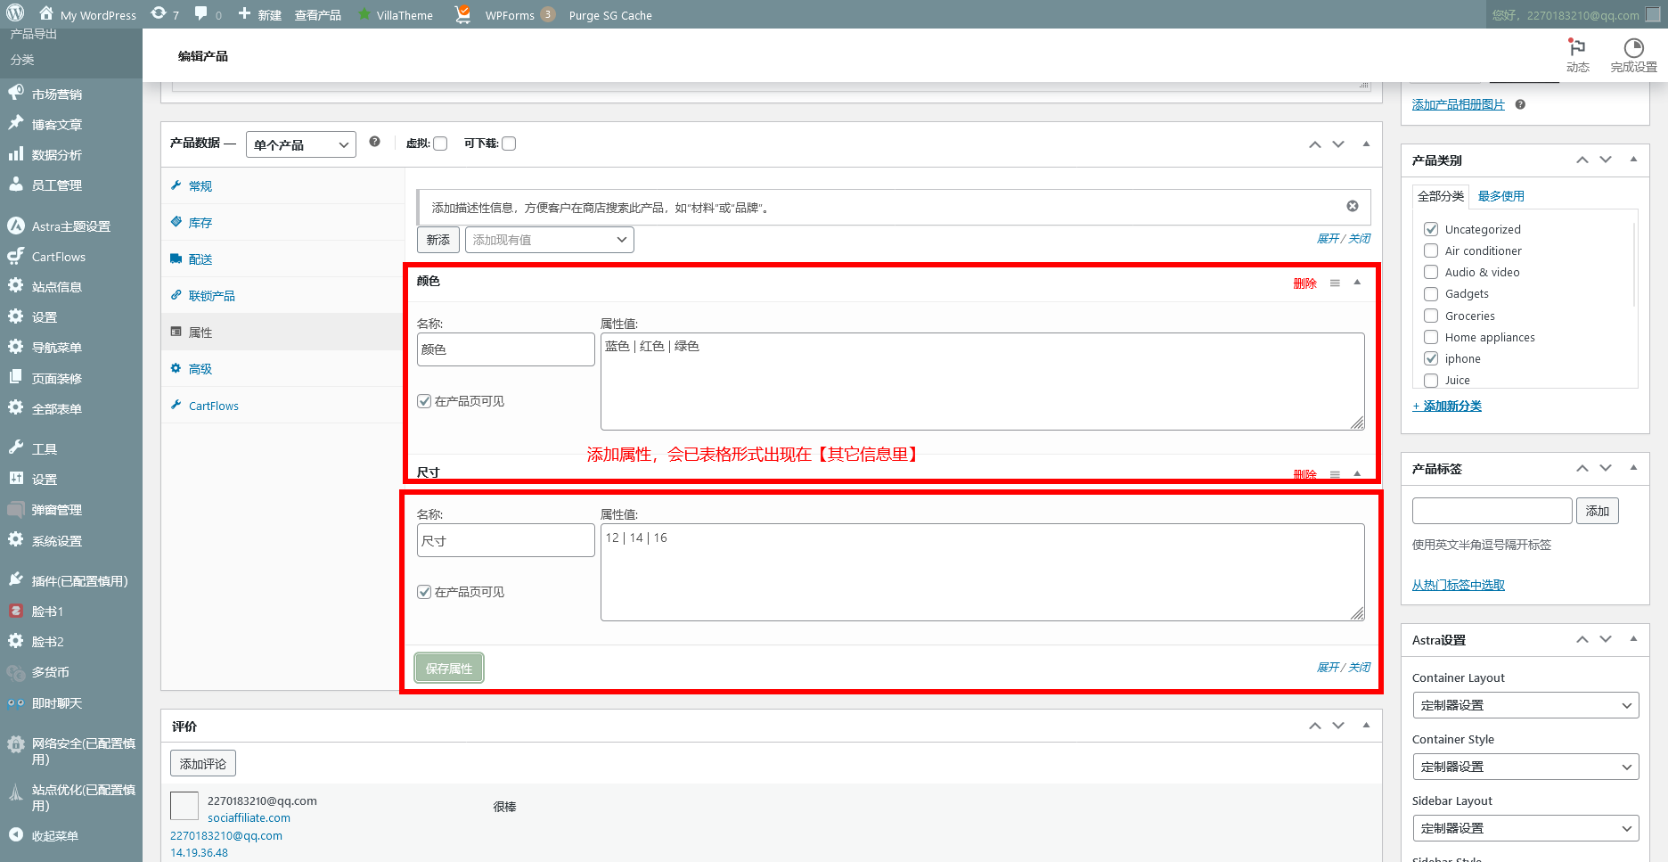Image resolution: width=1668 pixels, height=862 pixels.
Task: Open the 添加现有值 attribute dropdown
Action: pos(549,240)
